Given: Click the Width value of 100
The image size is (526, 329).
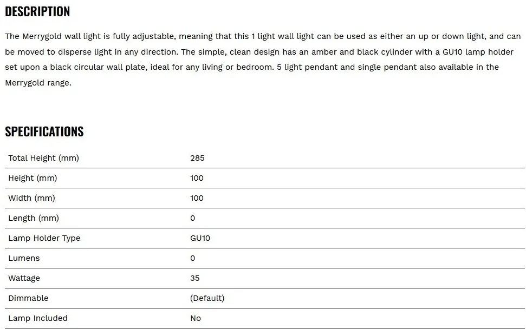Looking at the screenshot, I should [x=197, y=199].
